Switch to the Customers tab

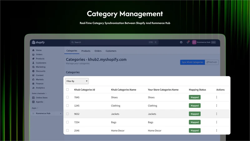point(111,51)
